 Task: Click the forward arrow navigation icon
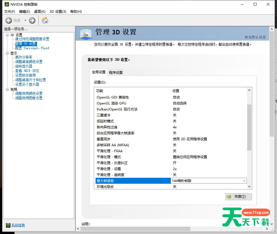coord(32,20)
